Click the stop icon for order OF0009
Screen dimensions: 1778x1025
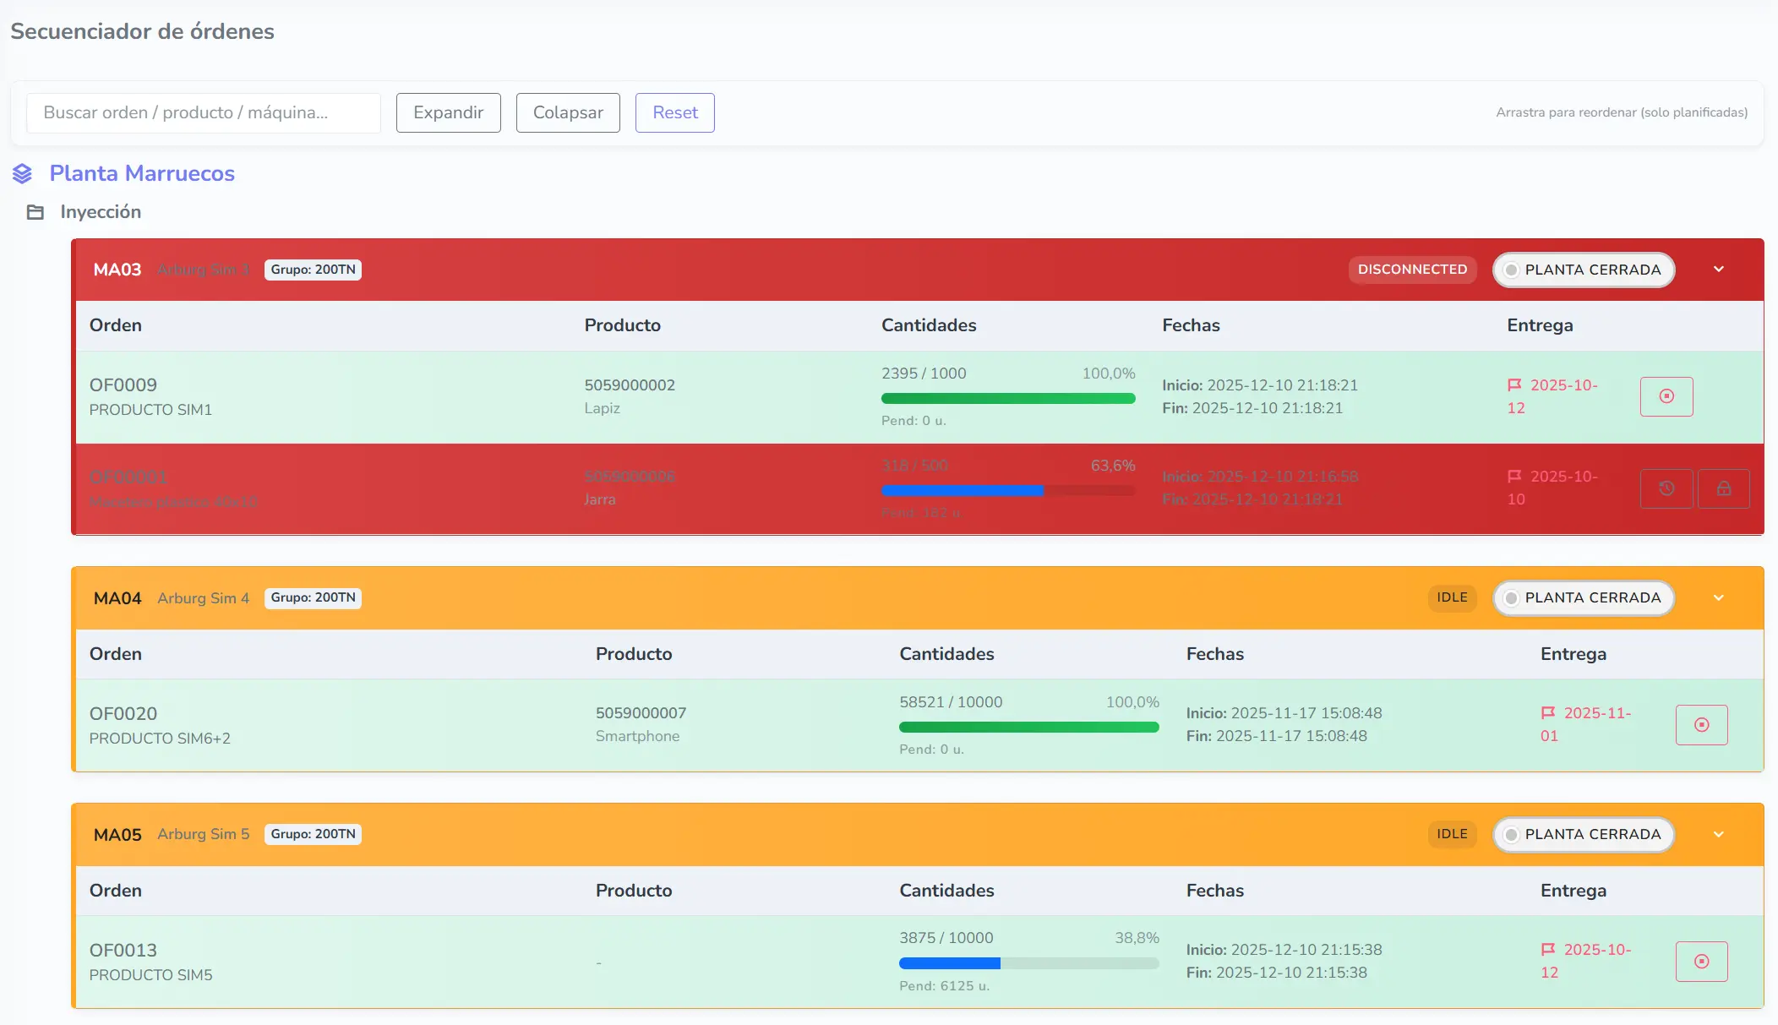coord(1666,396)
